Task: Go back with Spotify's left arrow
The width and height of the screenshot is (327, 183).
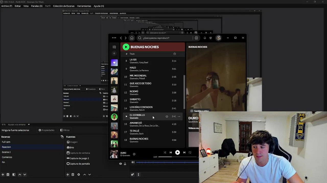Action: [121, 38]
